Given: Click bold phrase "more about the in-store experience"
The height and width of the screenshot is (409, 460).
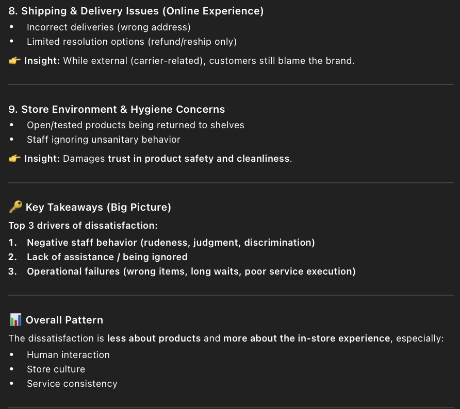Looking at the screenshot, I should pos(306,338).
